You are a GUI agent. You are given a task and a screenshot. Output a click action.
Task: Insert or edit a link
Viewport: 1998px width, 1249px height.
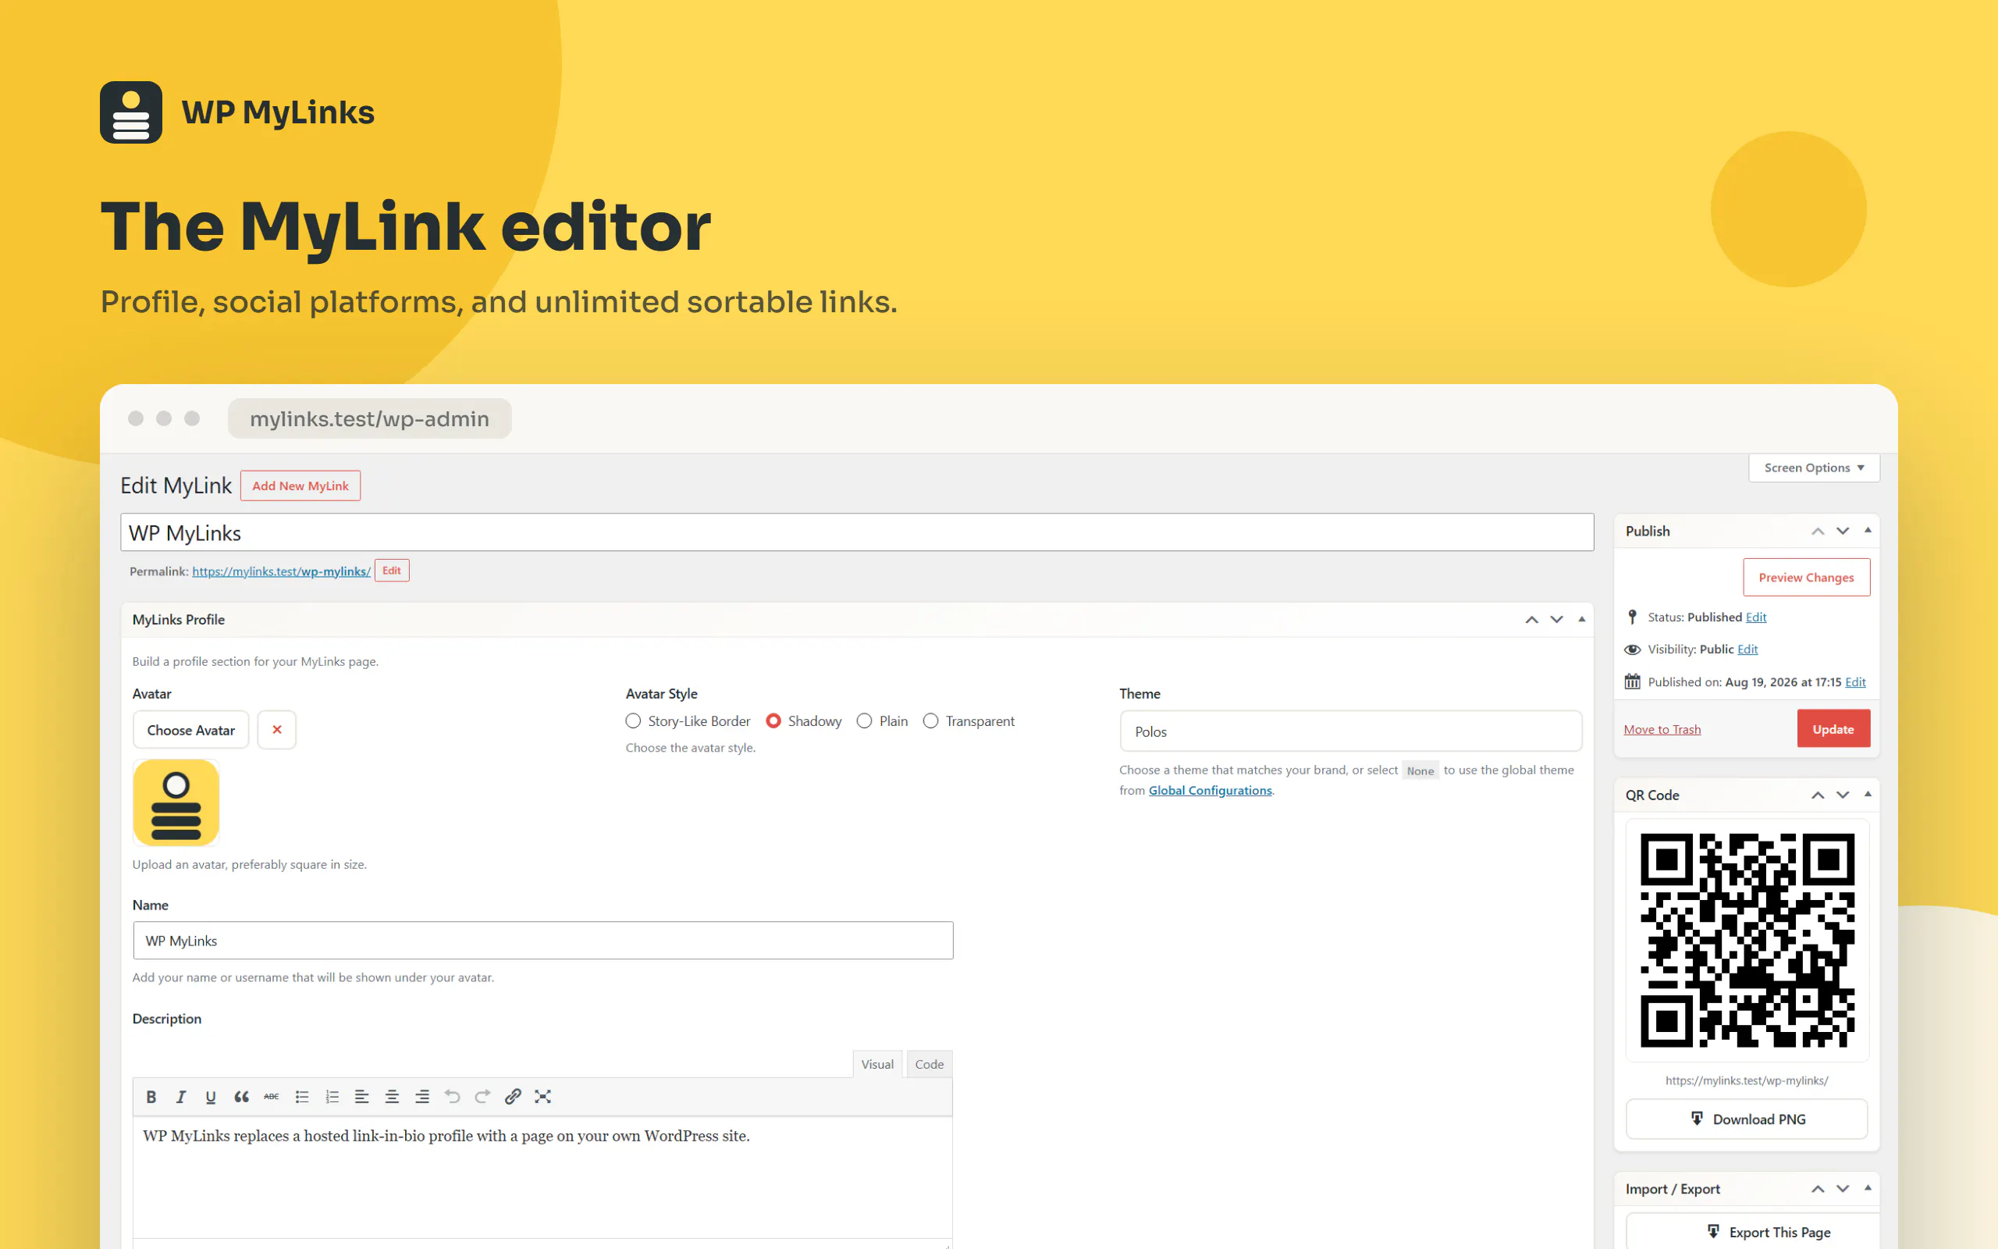pyautogui.click(x=513, y=1096)
